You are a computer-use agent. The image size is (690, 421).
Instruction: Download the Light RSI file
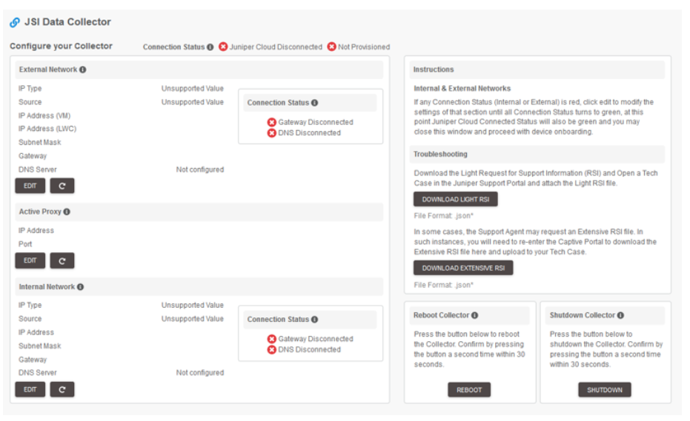(x=456, y=199)
